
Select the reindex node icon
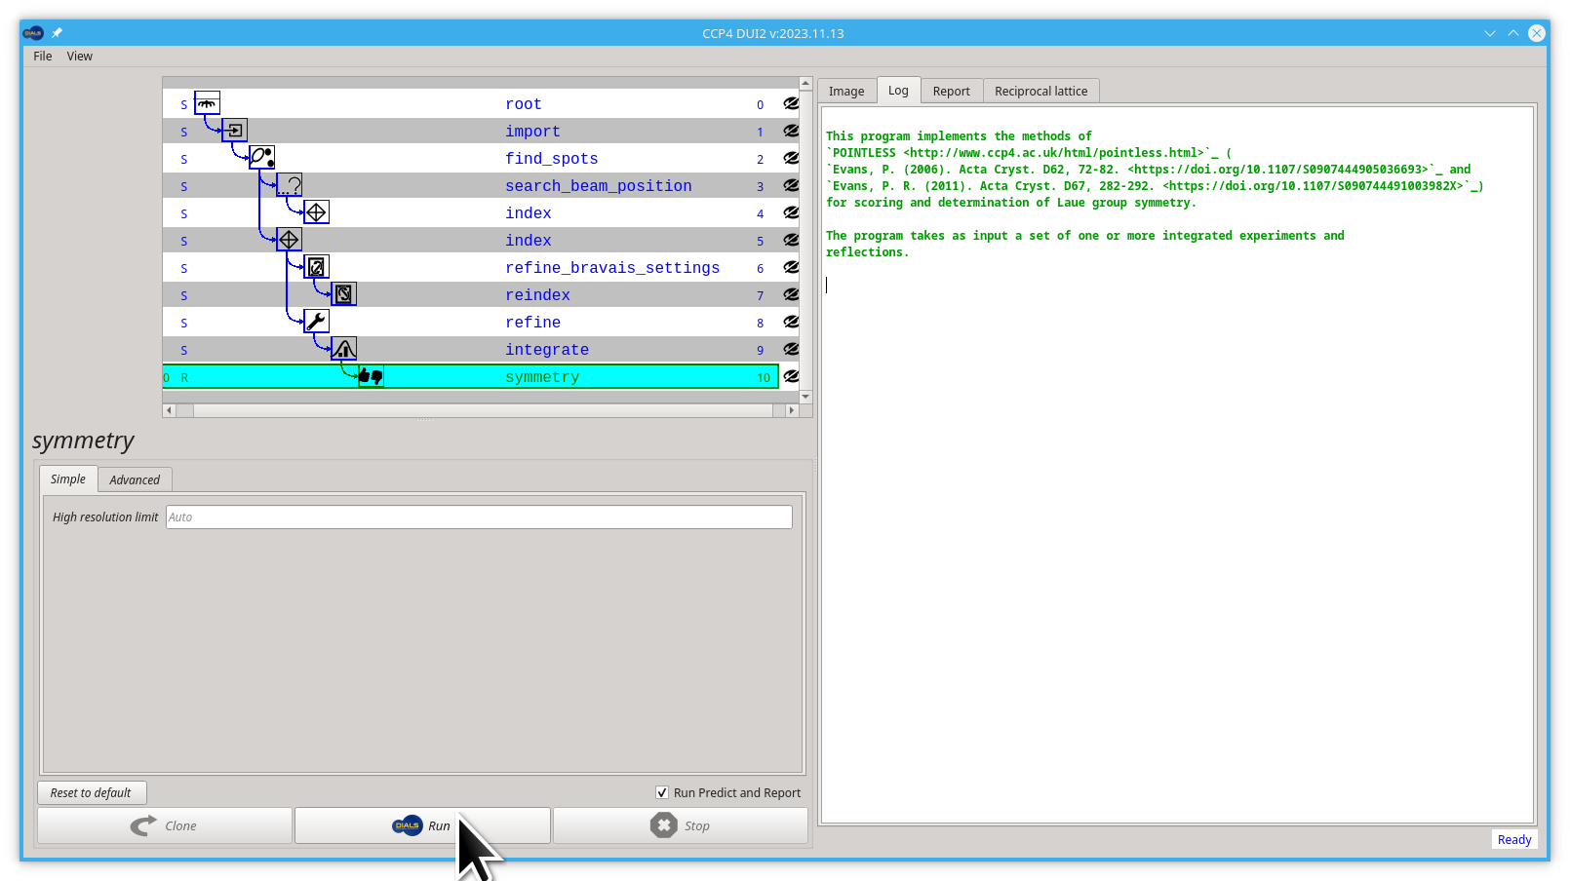(x=343, y=293)
